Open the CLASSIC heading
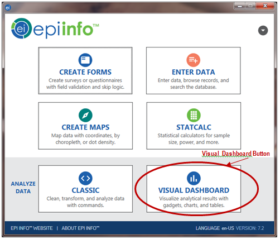 [85, 190]
